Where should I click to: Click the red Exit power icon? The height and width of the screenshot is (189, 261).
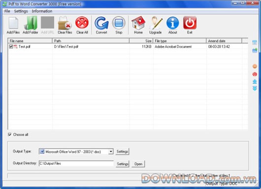click(x=190, y=25)
